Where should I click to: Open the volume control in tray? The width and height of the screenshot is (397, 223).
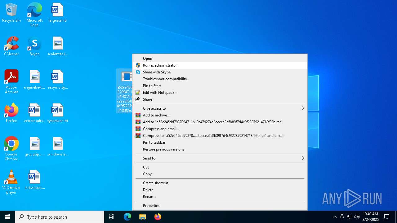[357, 217]
